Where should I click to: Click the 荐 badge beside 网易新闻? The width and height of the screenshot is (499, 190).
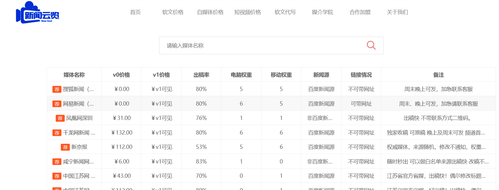tap(57, 104)
